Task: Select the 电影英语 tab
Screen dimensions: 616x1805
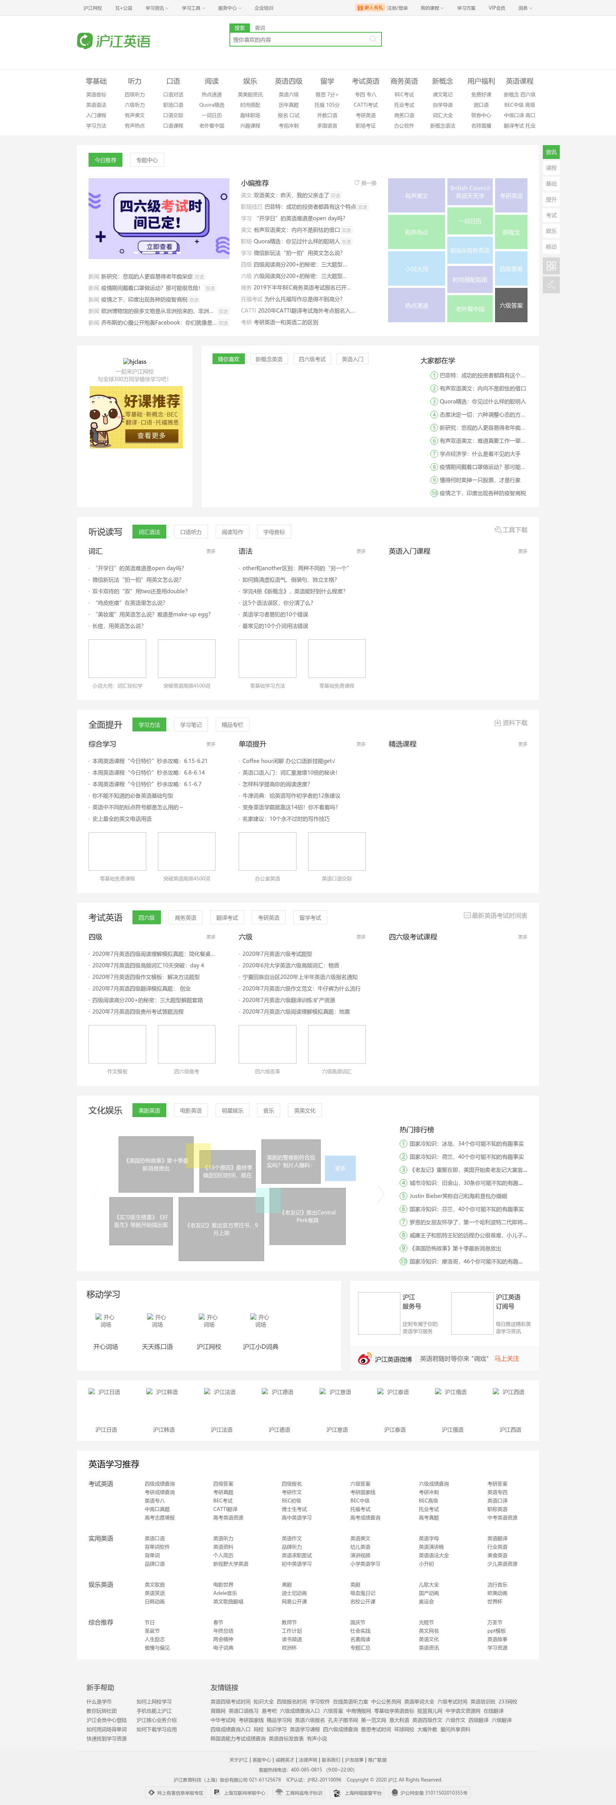Action: [x=191, y=1110]
